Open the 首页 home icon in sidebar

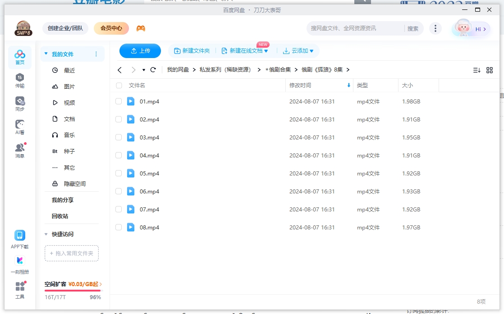coord(19,58)
